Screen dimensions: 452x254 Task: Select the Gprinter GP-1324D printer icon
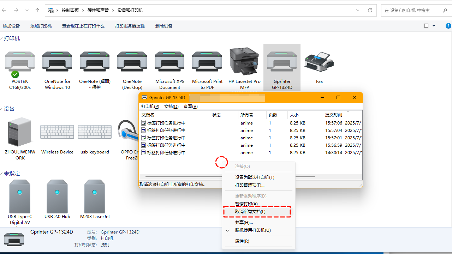click(282, 62)
